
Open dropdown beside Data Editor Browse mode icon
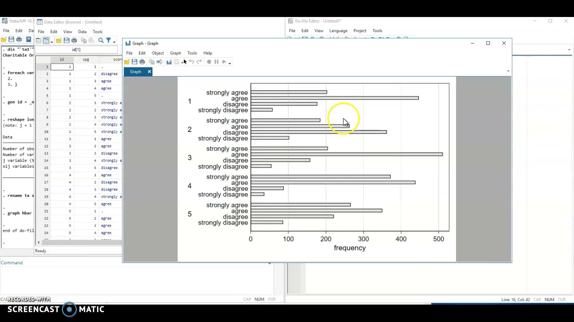coord(52,42)
